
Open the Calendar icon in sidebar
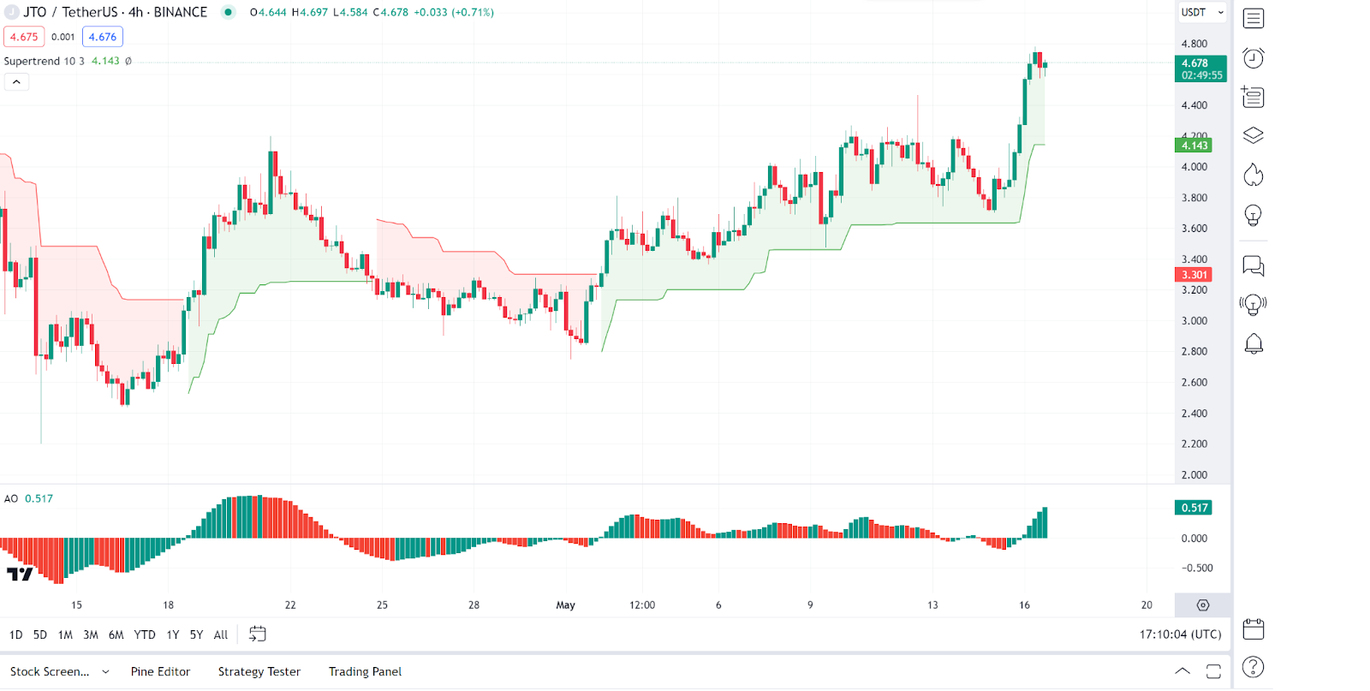click(x=1254, y=629)
